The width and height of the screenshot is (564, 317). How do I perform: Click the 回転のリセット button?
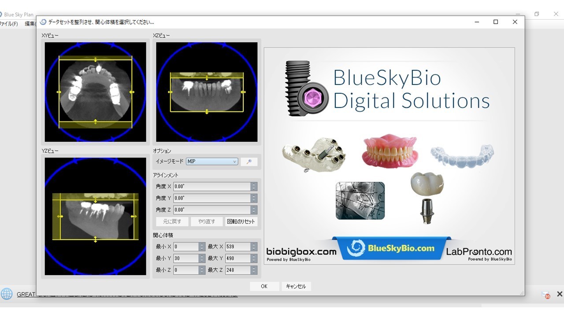click(x=241, y=221)
